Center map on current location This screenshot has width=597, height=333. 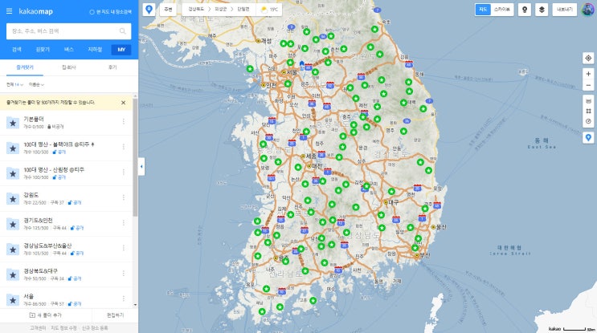coord(588,58)
